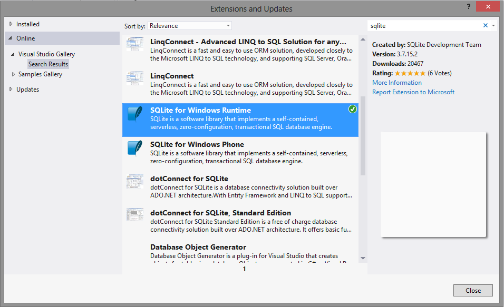The width and height of the screenshot is (504, 307).
Task: Select dotConnect for SQLite, Standard Edition title
Action: point(220,213)
